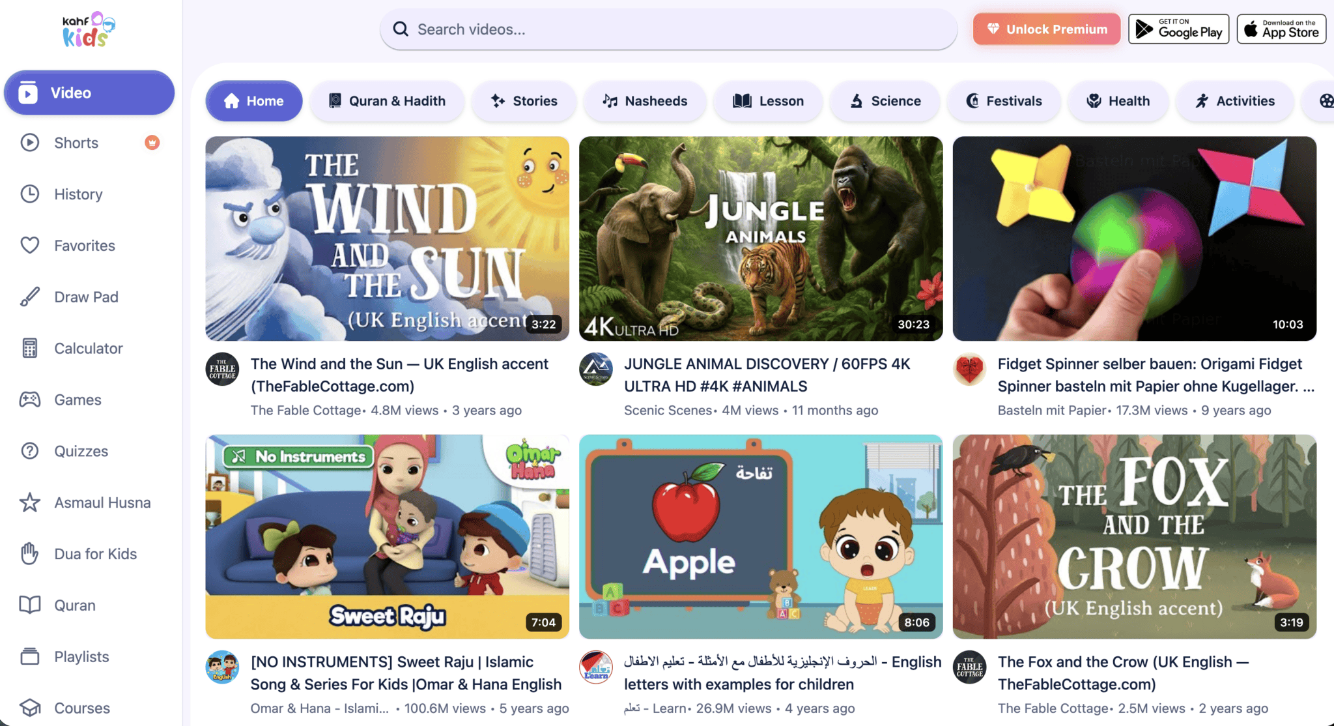Select the Games controller icon
Screen dimensions: 1334x726
pos(30,399)
